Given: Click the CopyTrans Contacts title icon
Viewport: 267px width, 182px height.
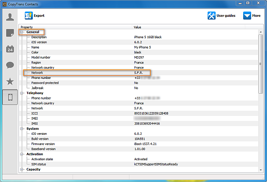Looking at the screenshot, I should 5,4.
